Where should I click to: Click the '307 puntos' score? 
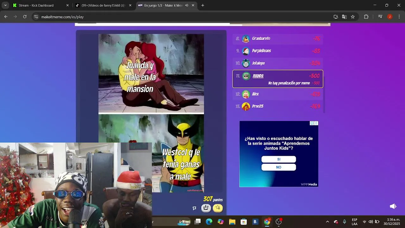[213, 199]
